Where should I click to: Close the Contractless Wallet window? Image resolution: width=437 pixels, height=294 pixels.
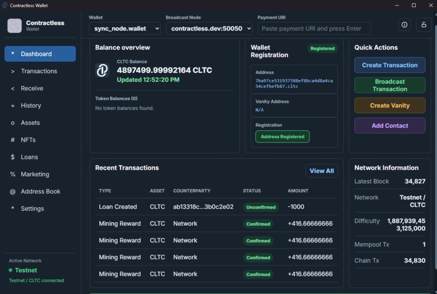coord(430,5)
